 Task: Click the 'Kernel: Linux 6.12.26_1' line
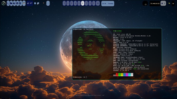123,38
